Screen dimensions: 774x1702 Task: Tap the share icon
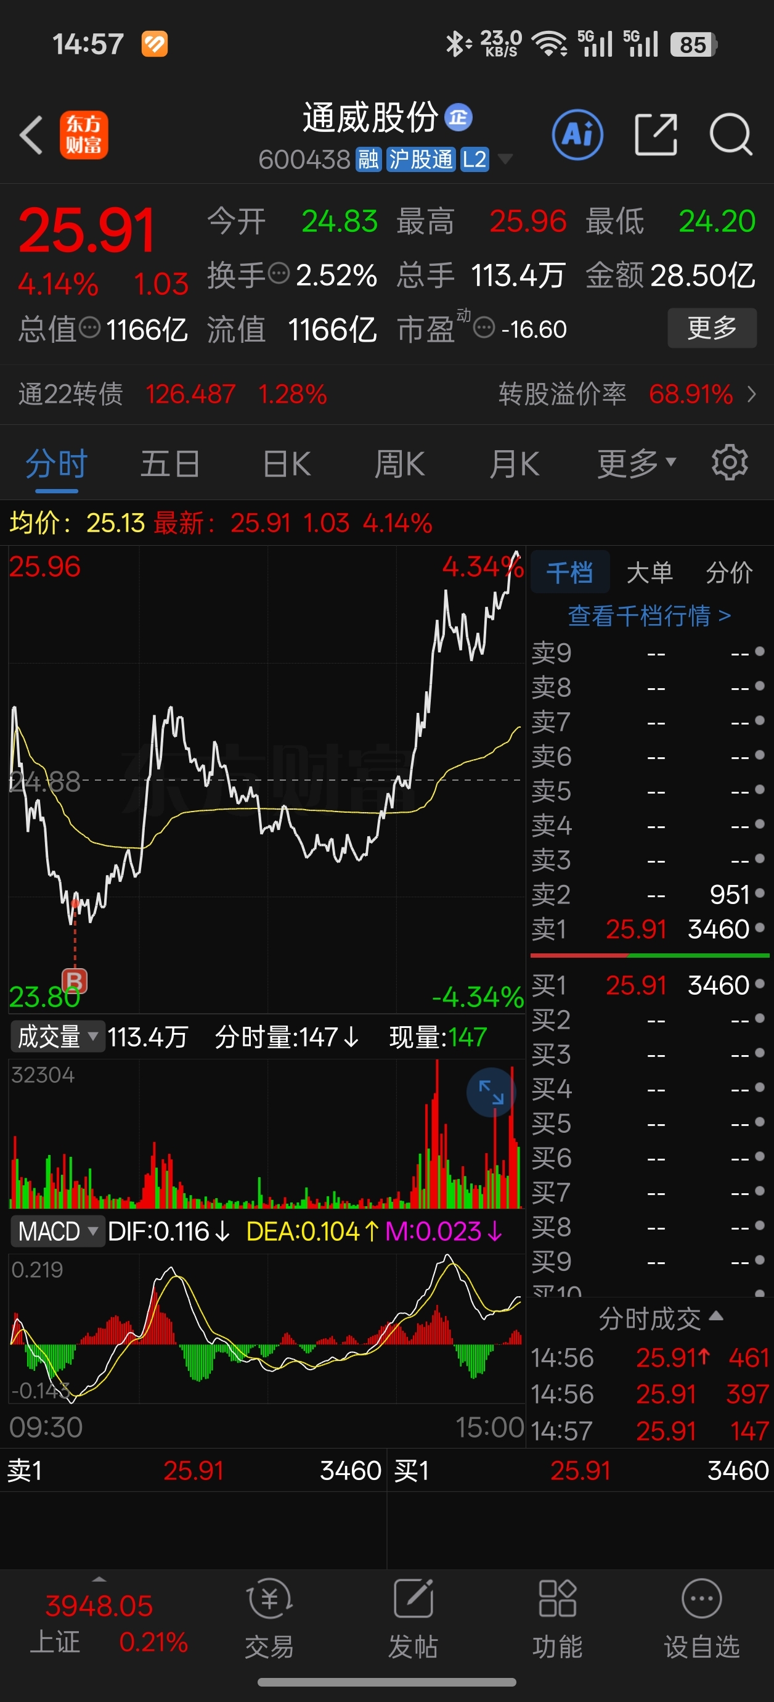[656, 135]
